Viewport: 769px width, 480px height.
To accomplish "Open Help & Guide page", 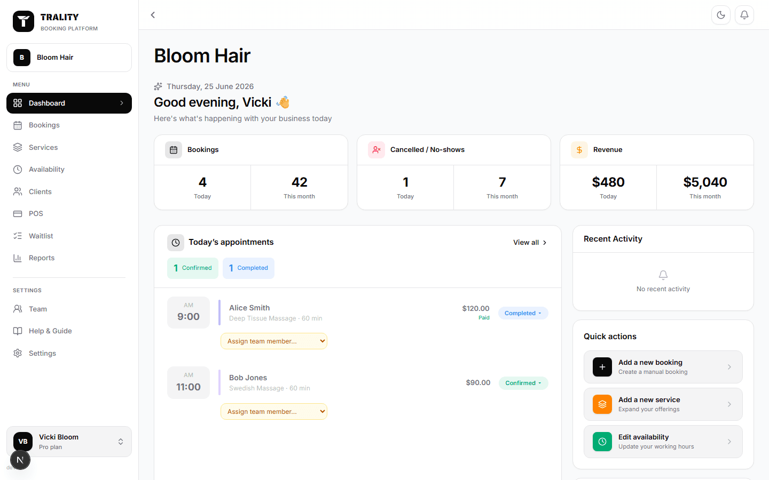I will coord(69,331).
